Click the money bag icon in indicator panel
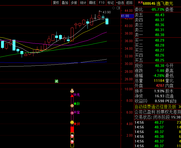This screenshot has width=181, height=148. click(72, 91)
